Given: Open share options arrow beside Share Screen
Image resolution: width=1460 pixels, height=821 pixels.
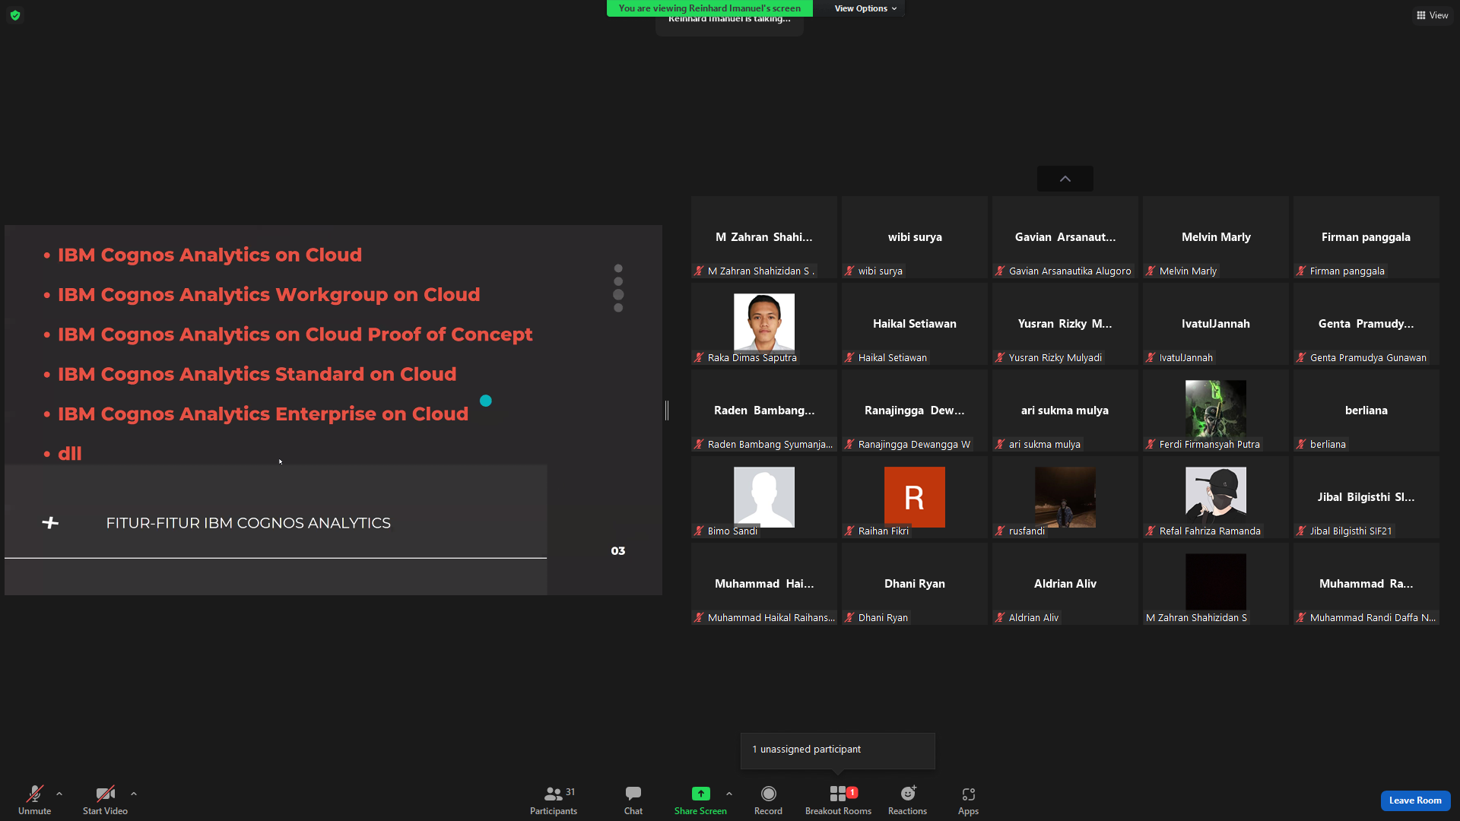Looking at the screenshot, I should pyautogui.click(x=729, y=794).
